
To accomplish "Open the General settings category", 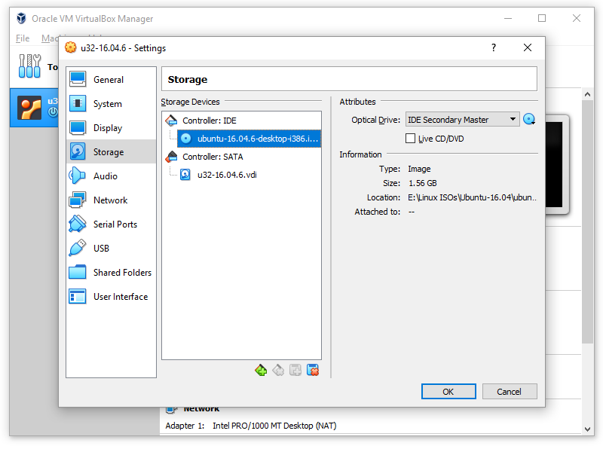I will (x=108, y=80).
